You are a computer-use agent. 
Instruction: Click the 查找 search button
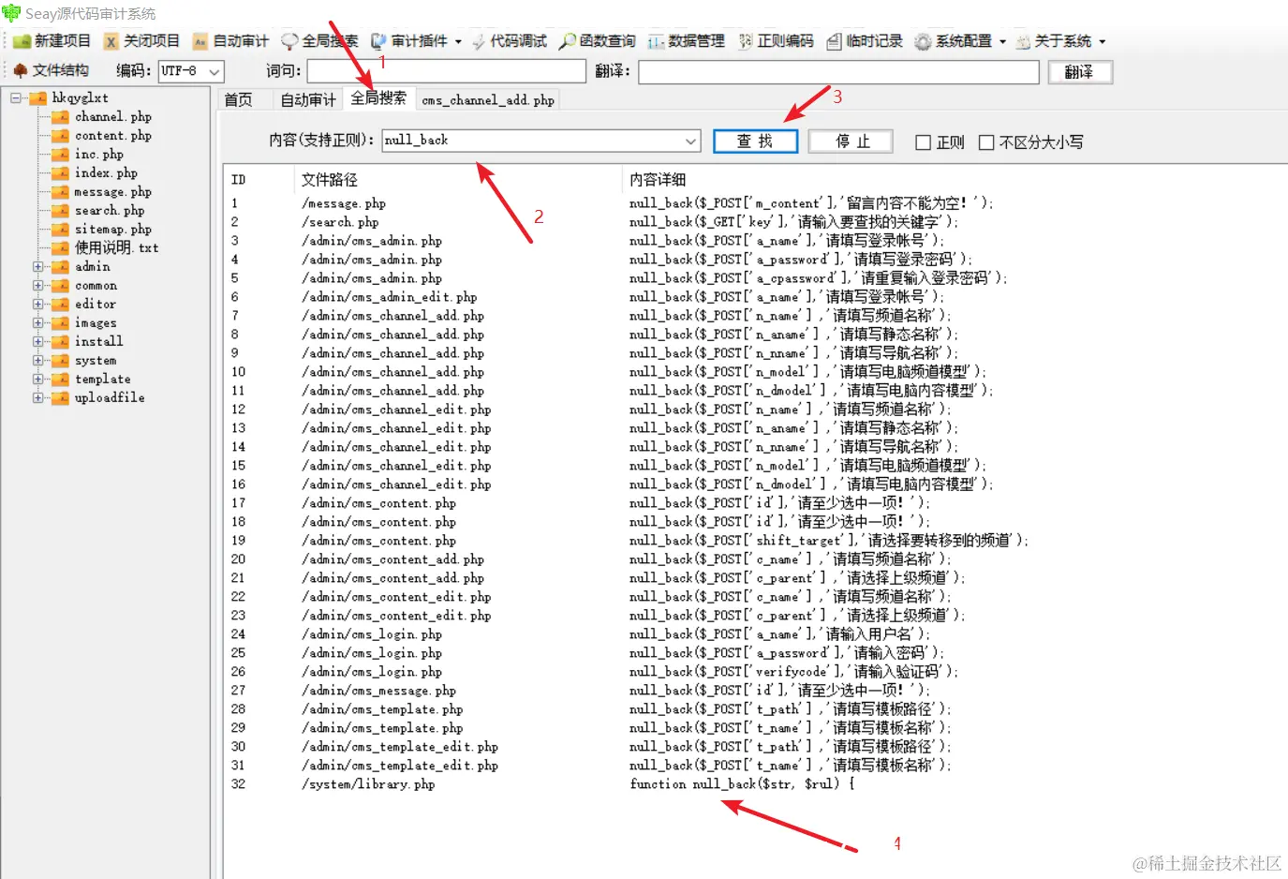(755, 141)
